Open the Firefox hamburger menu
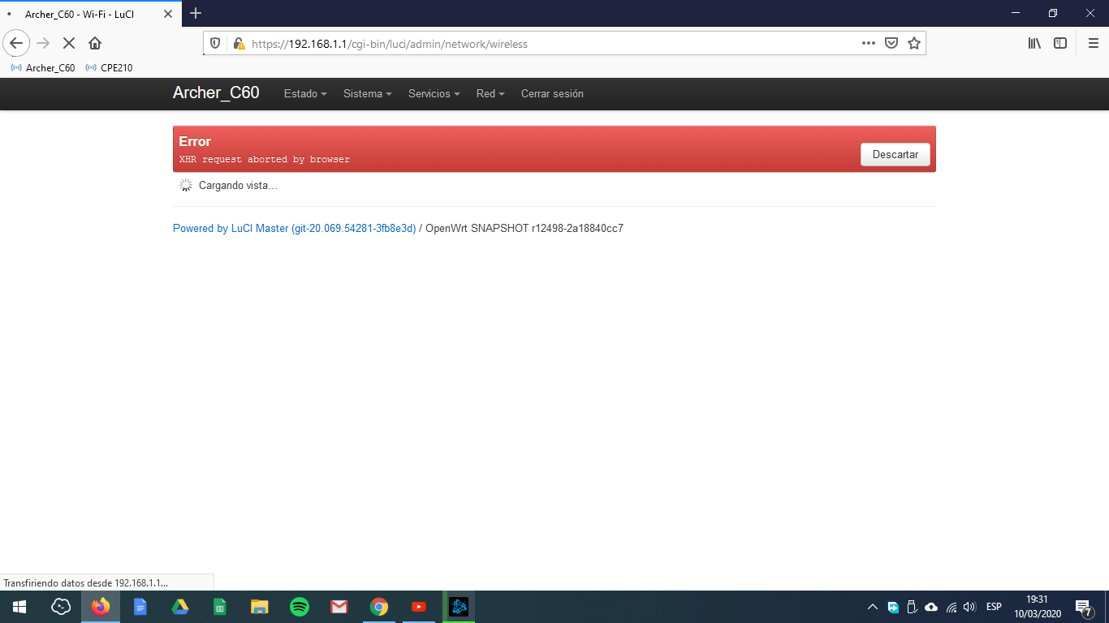The height and width of the screenshot is (623, 1109). [x=1093, y=44]
